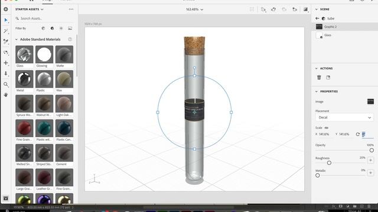Add texture to Roughness property
Image resolution: width=378 pixels, height=212 pixels.
point(370,160)
